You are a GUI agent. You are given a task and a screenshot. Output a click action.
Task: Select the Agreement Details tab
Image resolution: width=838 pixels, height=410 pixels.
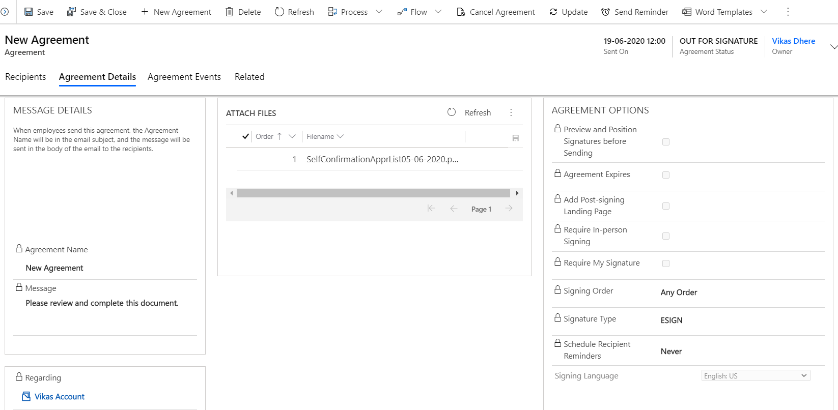97,77
